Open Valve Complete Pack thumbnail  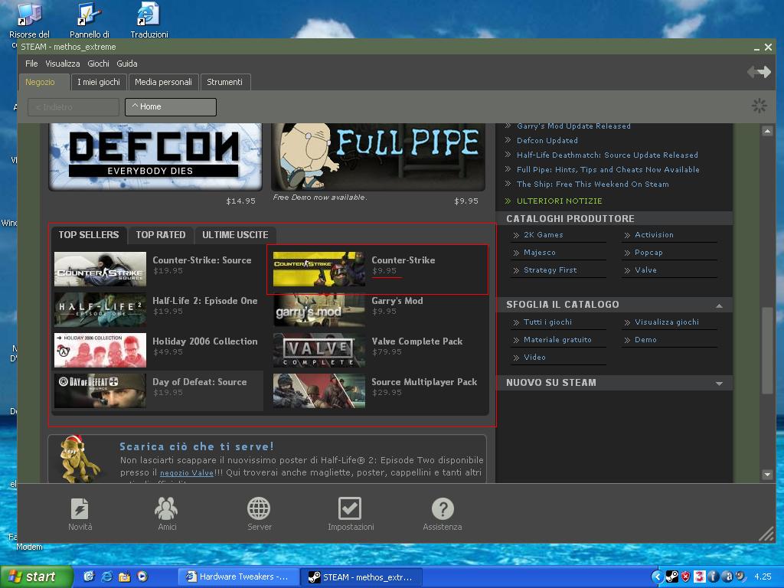point(319,350)
